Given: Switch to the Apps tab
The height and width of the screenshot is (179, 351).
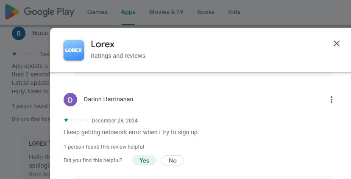Looking at the screenshot, I should tap(128, 12).
